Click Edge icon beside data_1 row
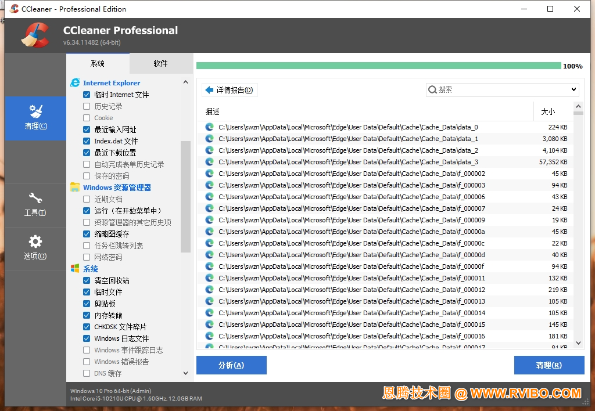 (209, 139)
